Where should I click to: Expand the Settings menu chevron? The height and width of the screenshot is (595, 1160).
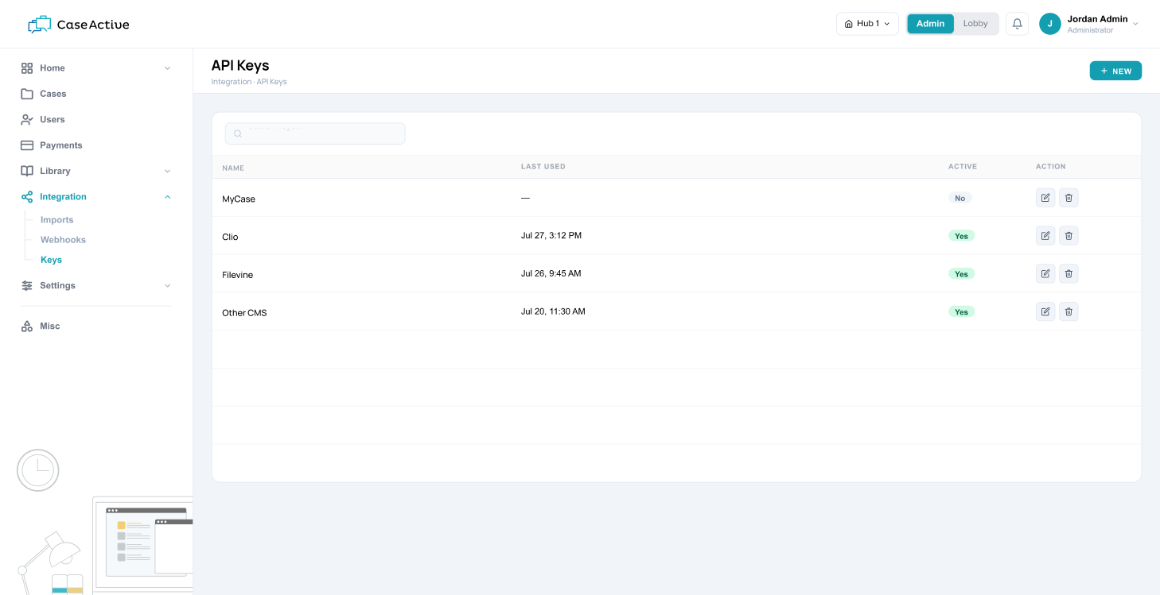pos(167,286)
